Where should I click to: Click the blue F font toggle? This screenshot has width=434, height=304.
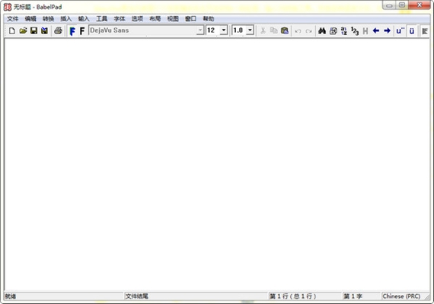(x=72, y=31)
